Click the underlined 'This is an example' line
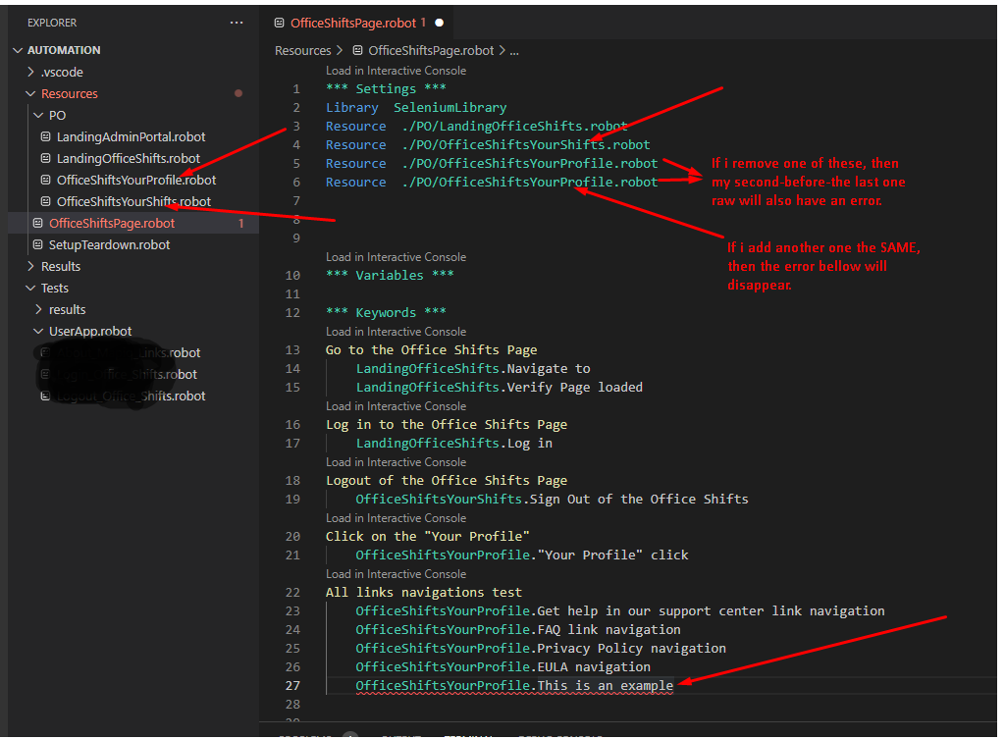Image resolution: width=1005 pixels, height=740 pixels. 514,686
